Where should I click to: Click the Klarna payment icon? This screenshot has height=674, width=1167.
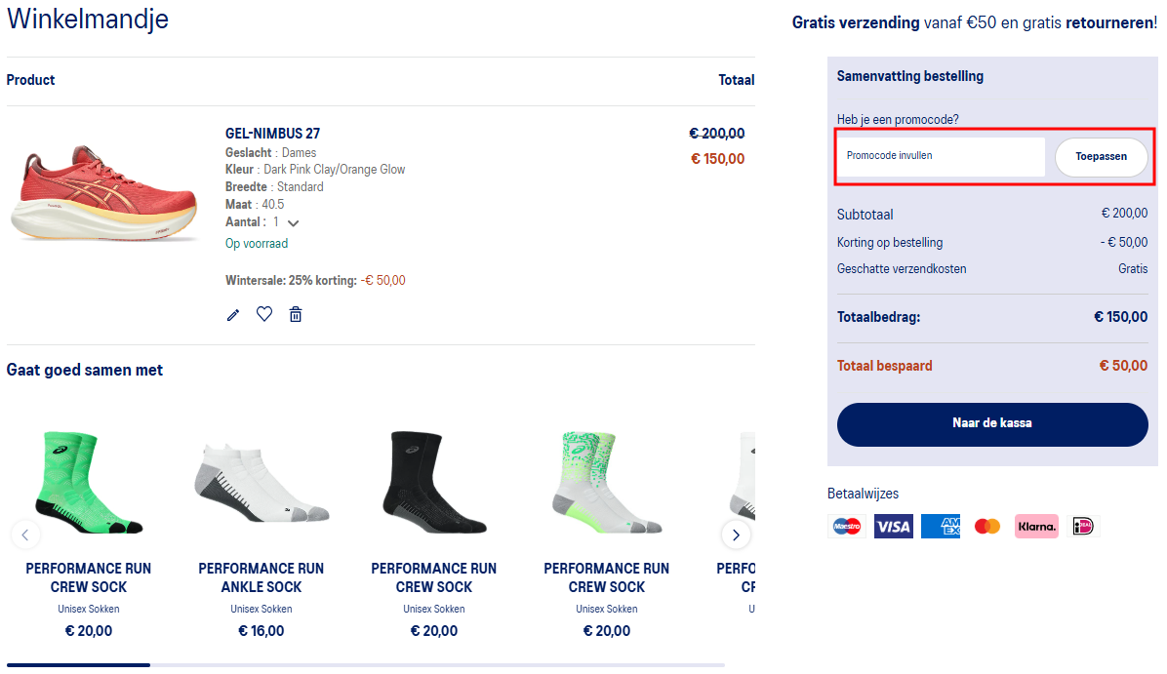click(x=1036, y=526)
